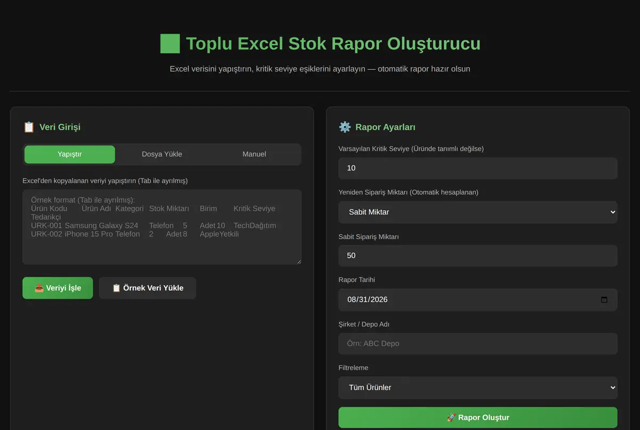Click the Örnek Veri Yükle button
The image size is (640, 430).
point(148,288)
